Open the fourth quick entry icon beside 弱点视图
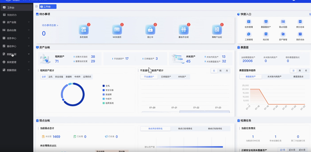The height and width of the screenshot is (152, 311). click(x=300, y=22)
